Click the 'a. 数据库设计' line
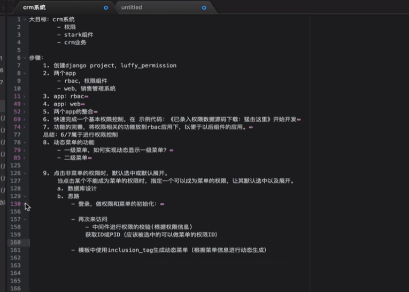Image resolution: width=409 pixels, height=292 pixels. (x=77, y=188)
